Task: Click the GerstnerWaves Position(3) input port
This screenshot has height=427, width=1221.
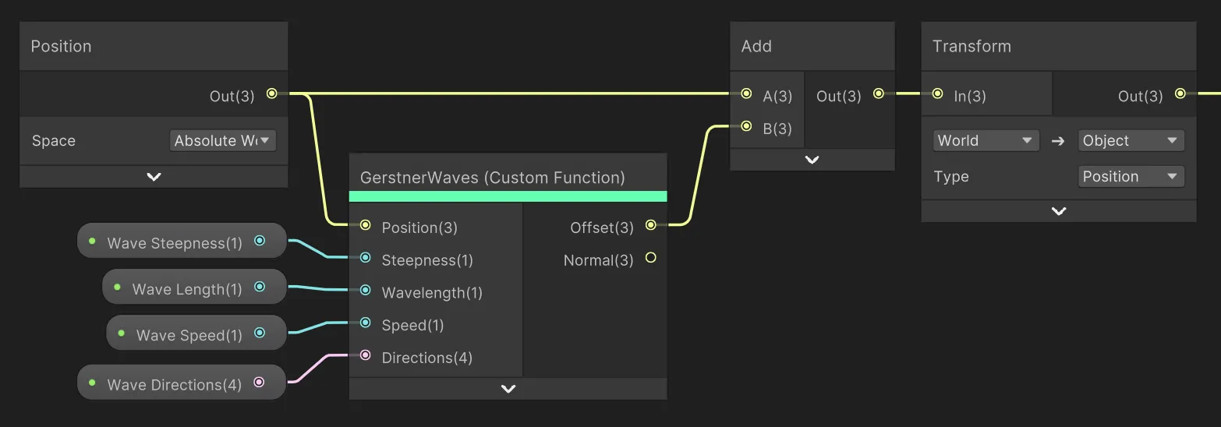Action: point(365,224)
